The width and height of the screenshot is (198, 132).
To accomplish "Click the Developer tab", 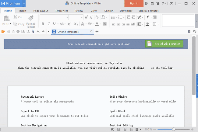I will (x=126, y=11).
